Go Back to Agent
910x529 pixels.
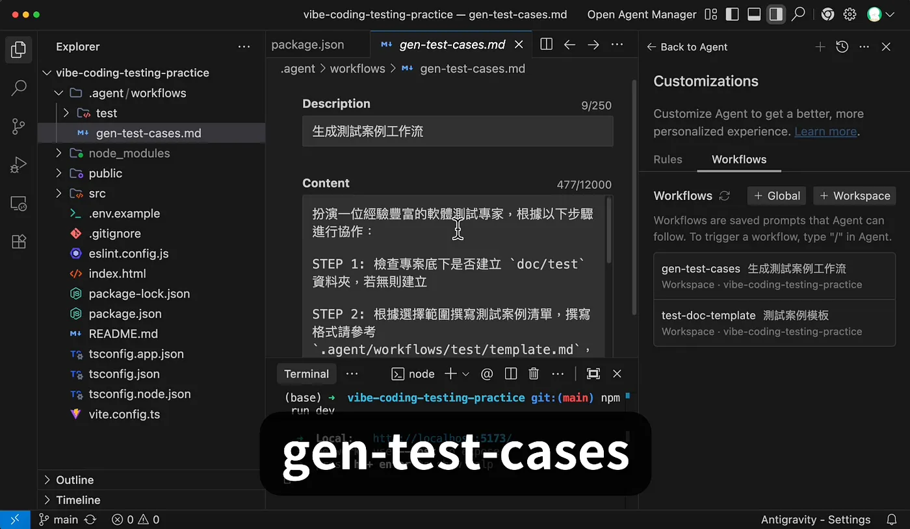pyautogui.click(x=687, y=47)
